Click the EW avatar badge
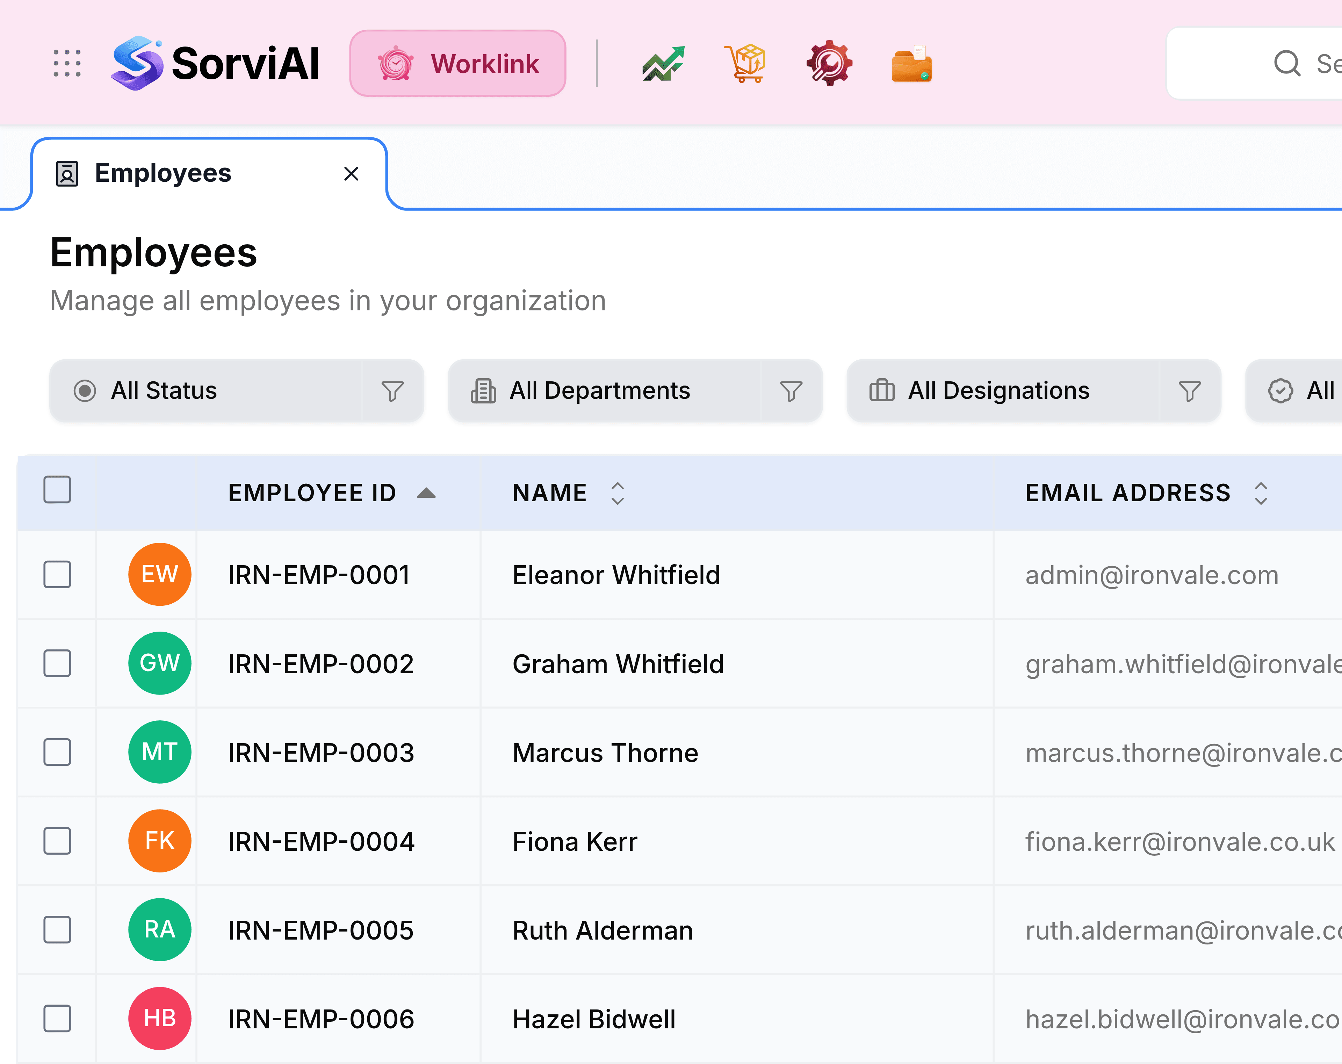 click(x=160, y=575)
